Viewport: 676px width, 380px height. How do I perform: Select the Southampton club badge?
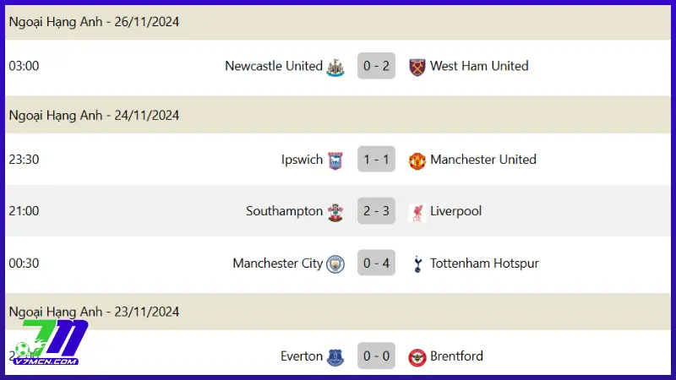335,212
